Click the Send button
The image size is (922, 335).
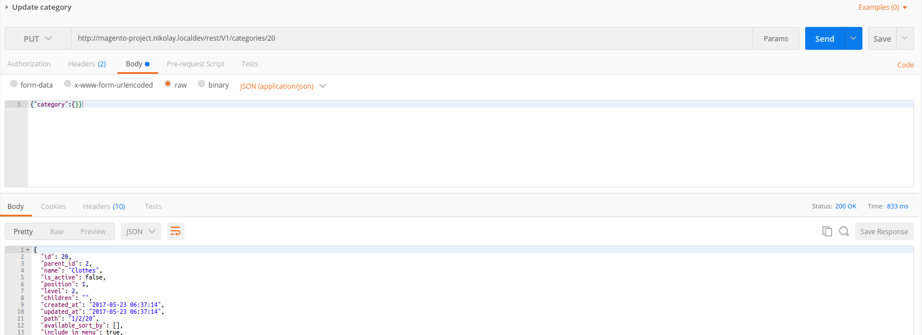[x=825, y=38]
